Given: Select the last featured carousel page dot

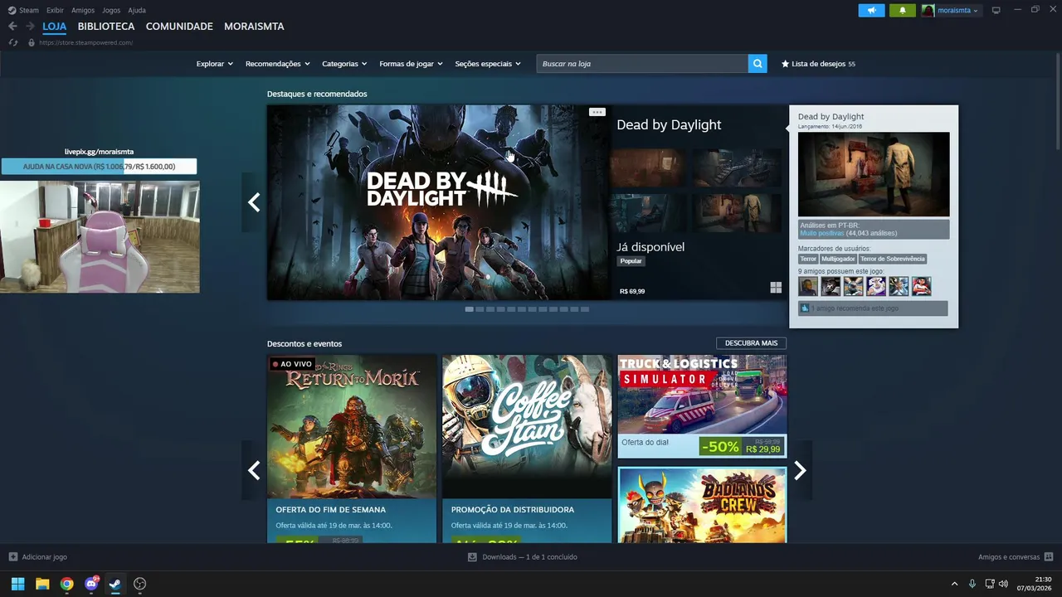Looking at the screenshot, I should click(x=585, y=309).
